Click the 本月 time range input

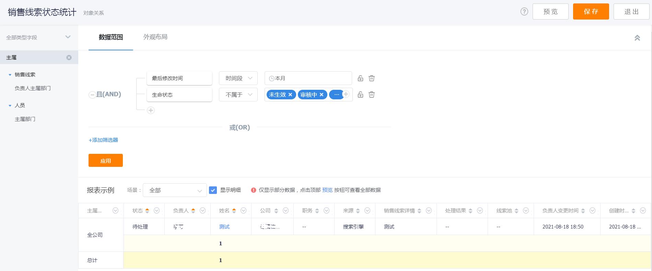click(308, 78)
